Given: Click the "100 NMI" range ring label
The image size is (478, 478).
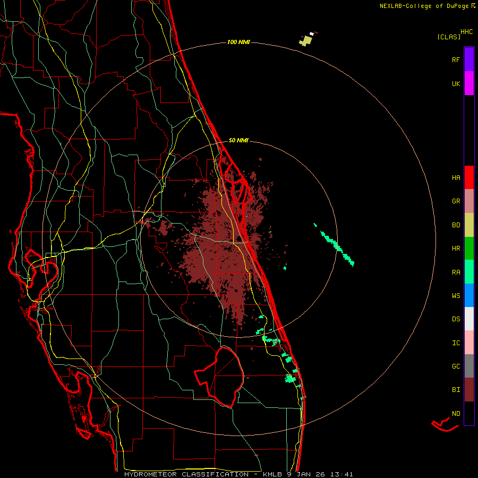Looking at the screenshot, I should [238, 42].
